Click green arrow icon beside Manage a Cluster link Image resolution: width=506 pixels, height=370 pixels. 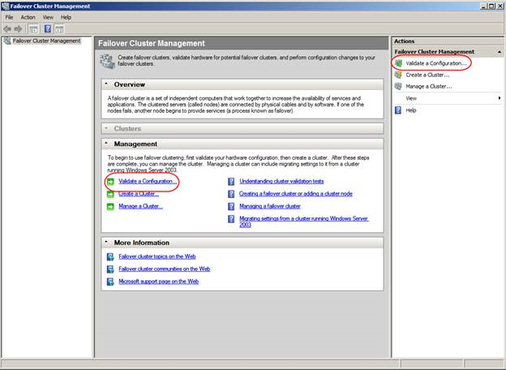click(110, 206)
